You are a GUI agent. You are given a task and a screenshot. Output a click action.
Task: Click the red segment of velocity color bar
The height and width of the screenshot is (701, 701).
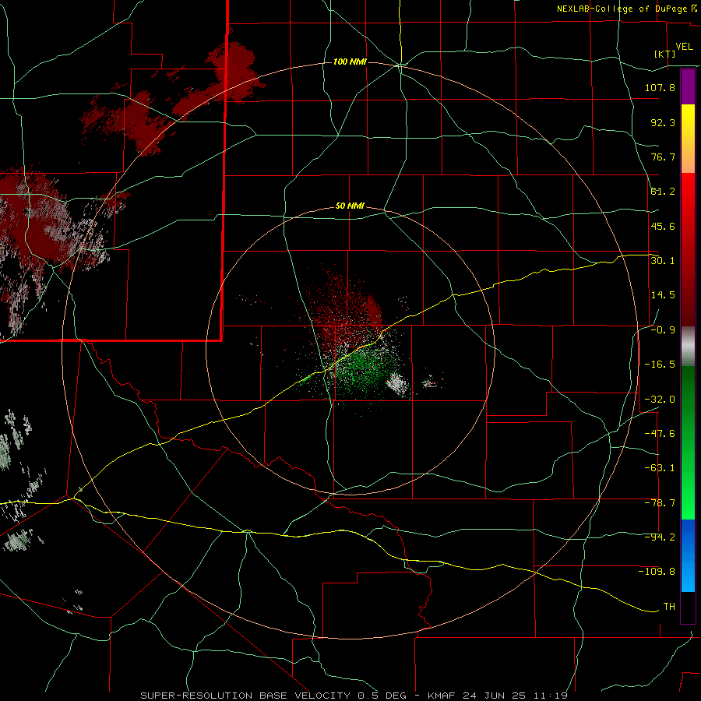click(688, 249)
